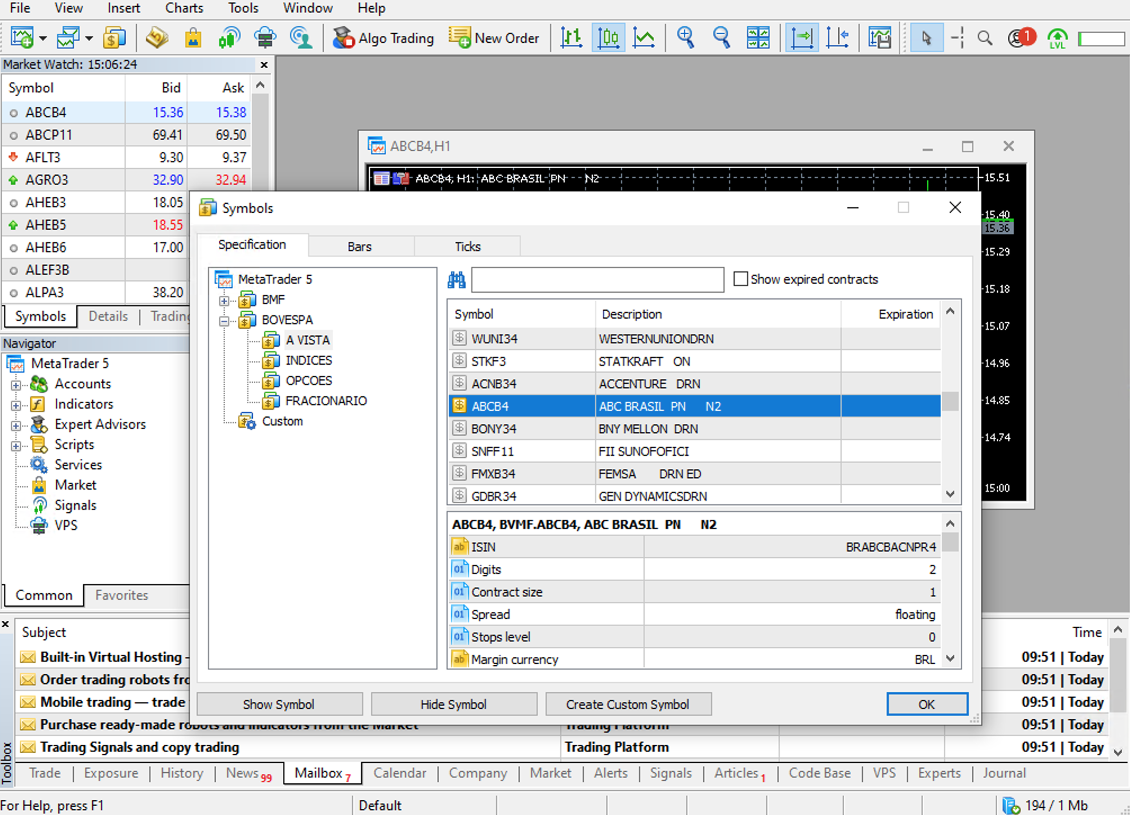This screenshot has width=1130, height=815.
Task: Select the BONY34 symbol row
Action: 694,429
